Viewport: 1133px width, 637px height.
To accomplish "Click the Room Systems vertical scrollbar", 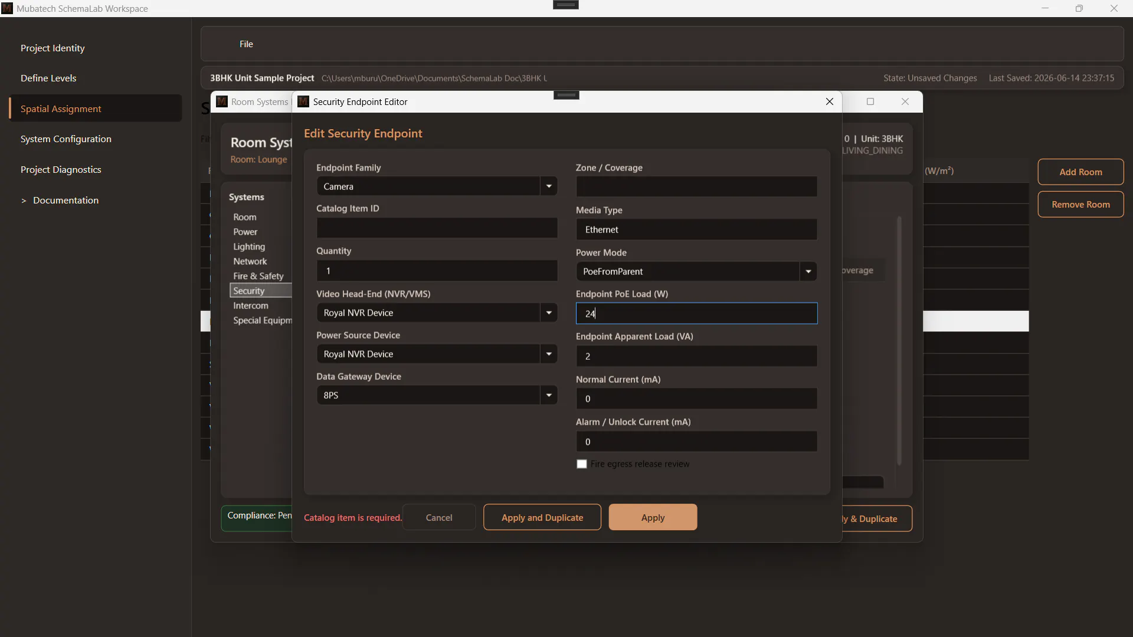I will [x=899, y=341].
